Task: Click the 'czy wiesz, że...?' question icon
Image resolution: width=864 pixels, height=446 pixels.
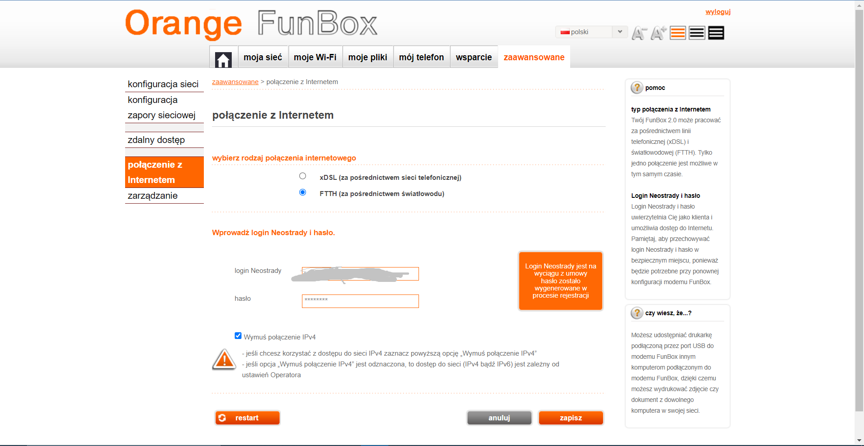Action: (x=637, y=313)
